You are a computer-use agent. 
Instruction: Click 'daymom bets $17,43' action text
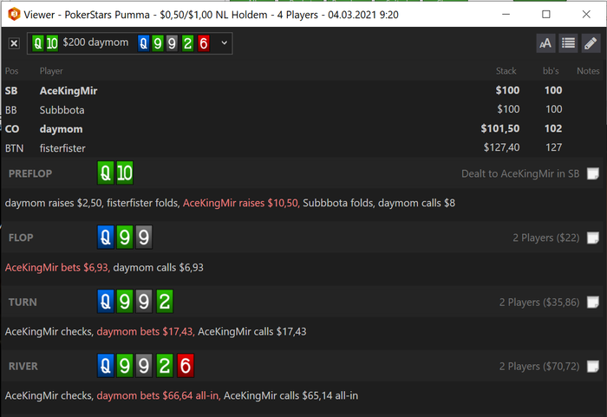tap(145, 331)
